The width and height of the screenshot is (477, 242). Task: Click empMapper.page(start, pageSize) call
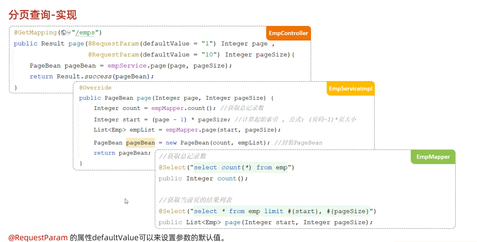(223, 130)
